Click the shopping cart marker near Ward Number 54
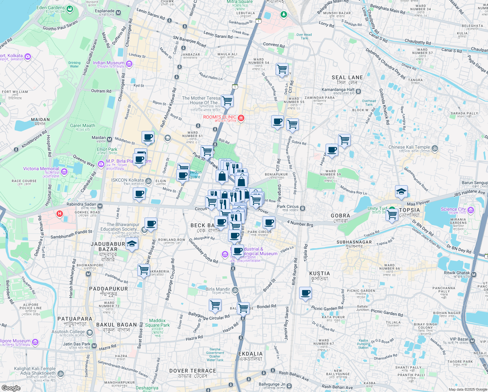 coord(282,70)
